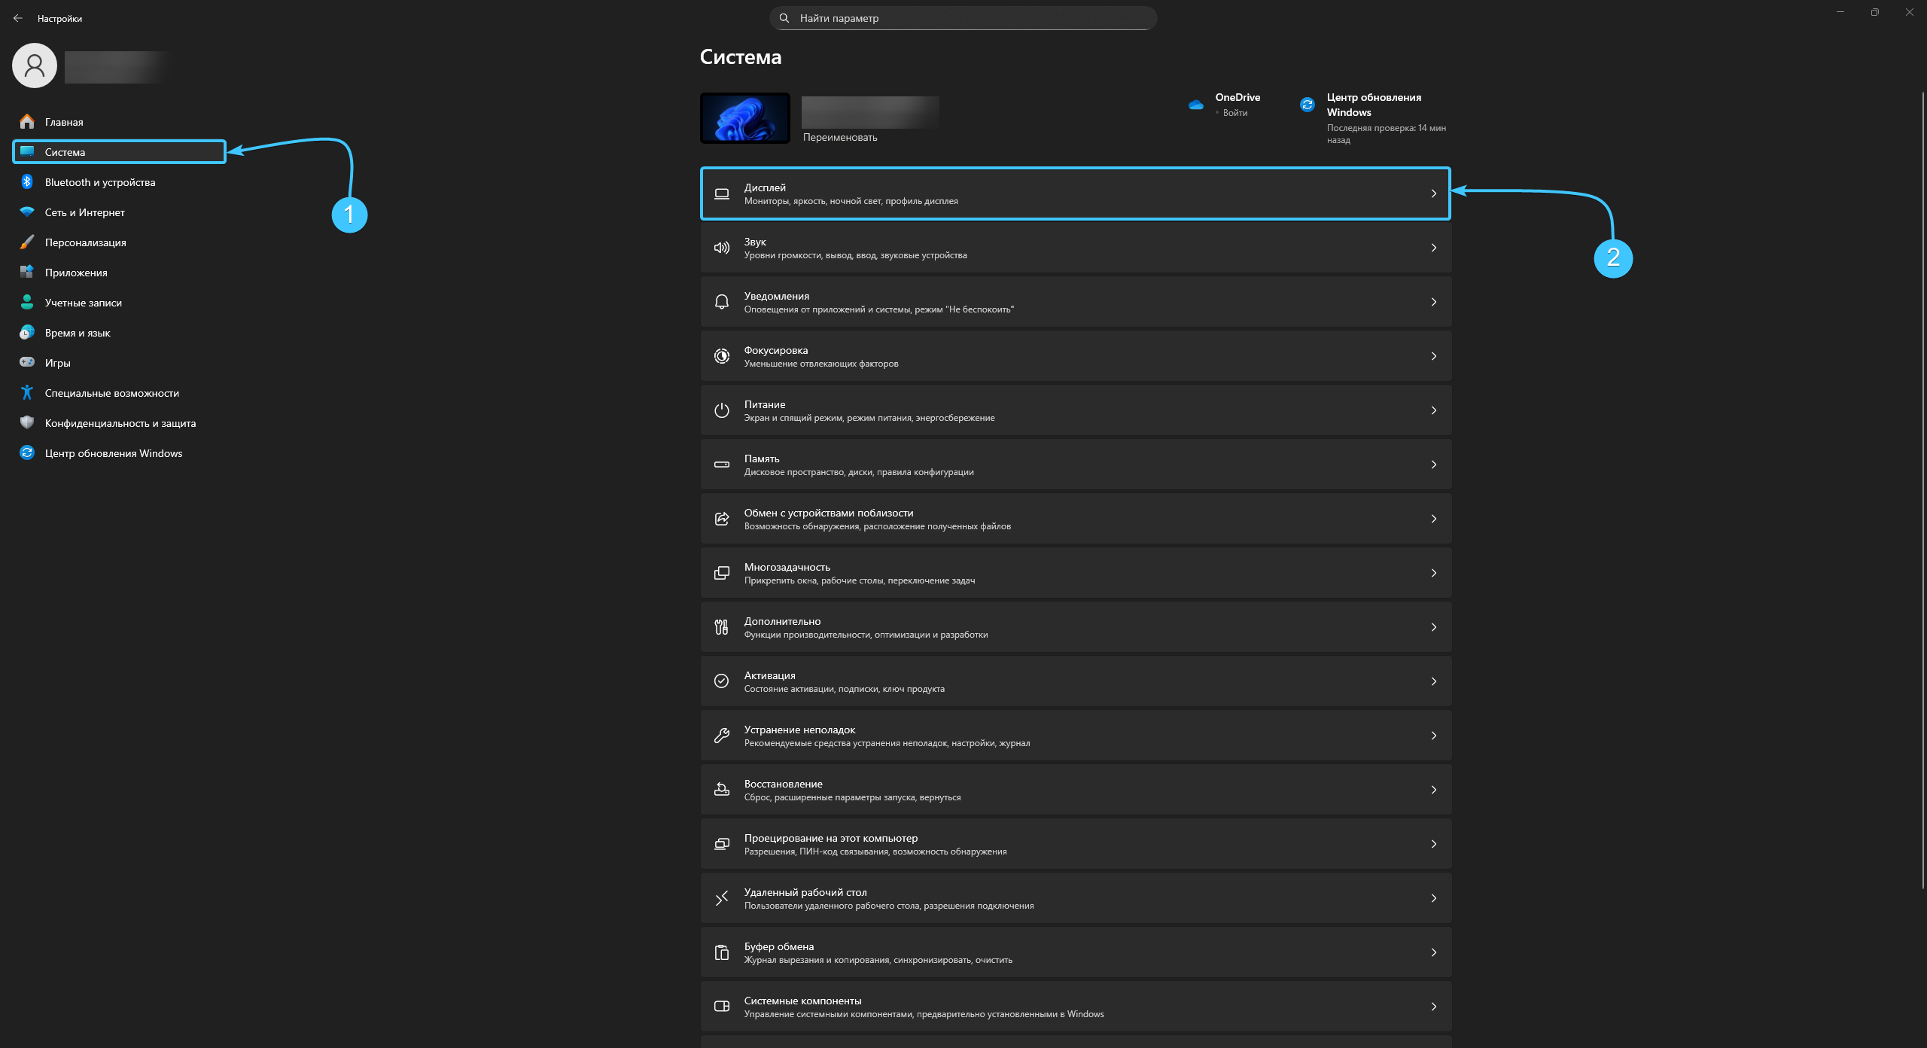Click Войти under OneDrive
1927x1048 pixels.
1234,113
